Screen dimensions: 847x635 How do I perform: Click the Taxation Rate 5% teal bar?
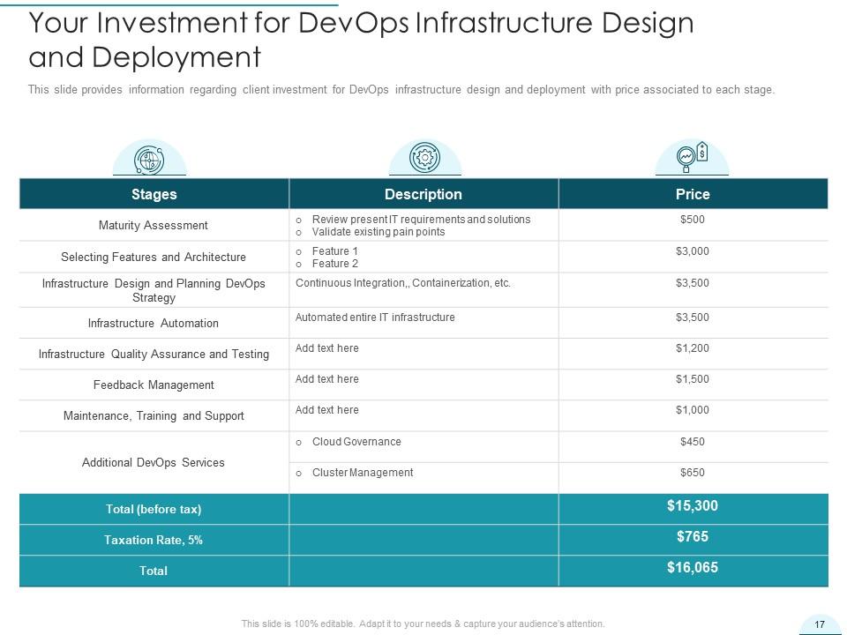pos(154,540)
